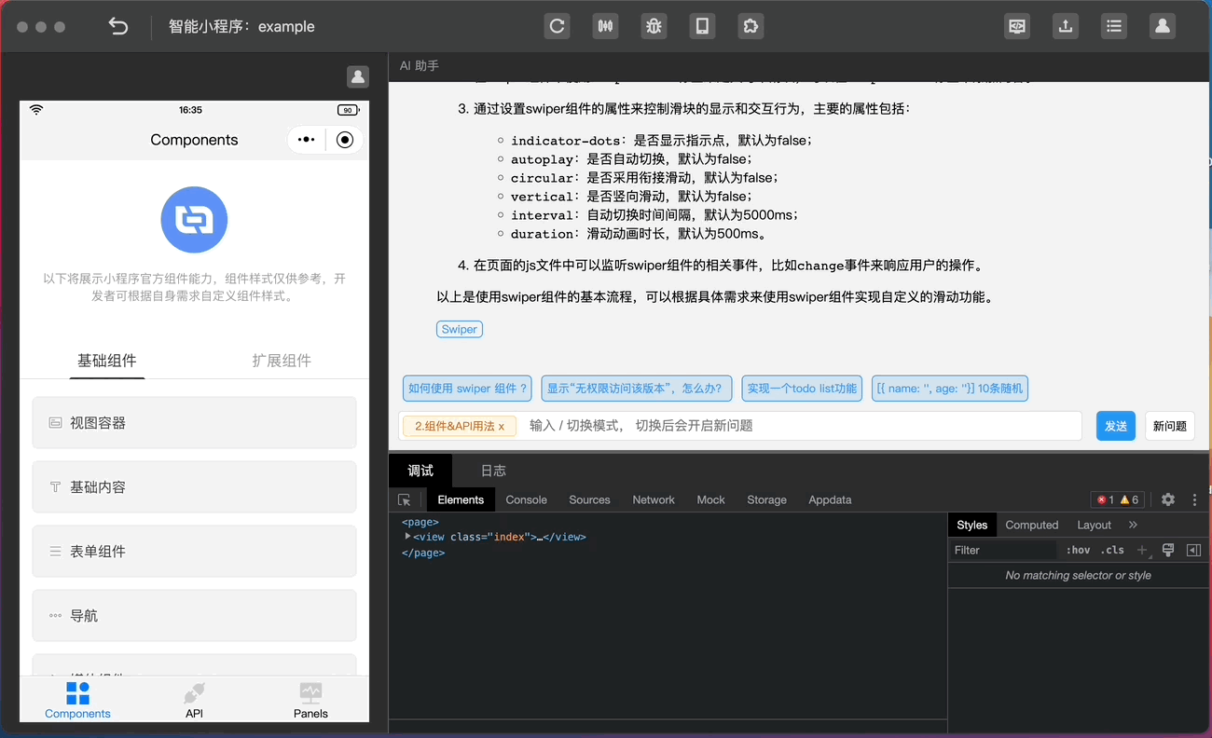Show more Styles panel tabs chevron
Viewport: 1212px width, 738px height.
click(x=1133, y=525)
